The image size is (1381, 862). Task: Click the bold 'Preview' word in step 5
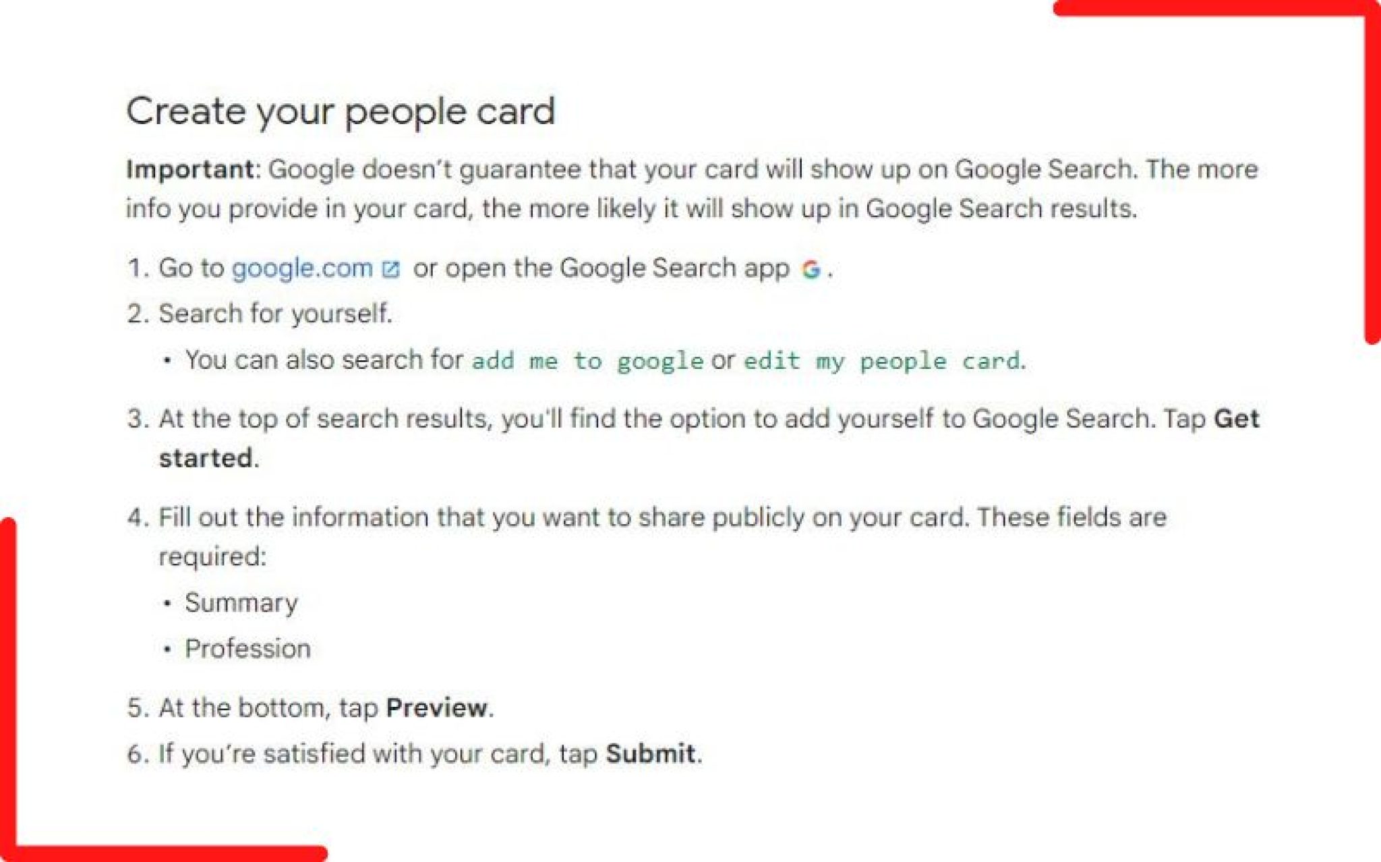click(436, 708)
